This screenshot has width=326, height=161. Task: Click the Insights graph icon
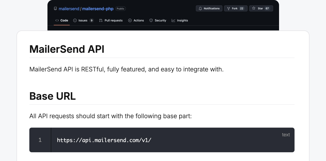click(x=173, y=20)
